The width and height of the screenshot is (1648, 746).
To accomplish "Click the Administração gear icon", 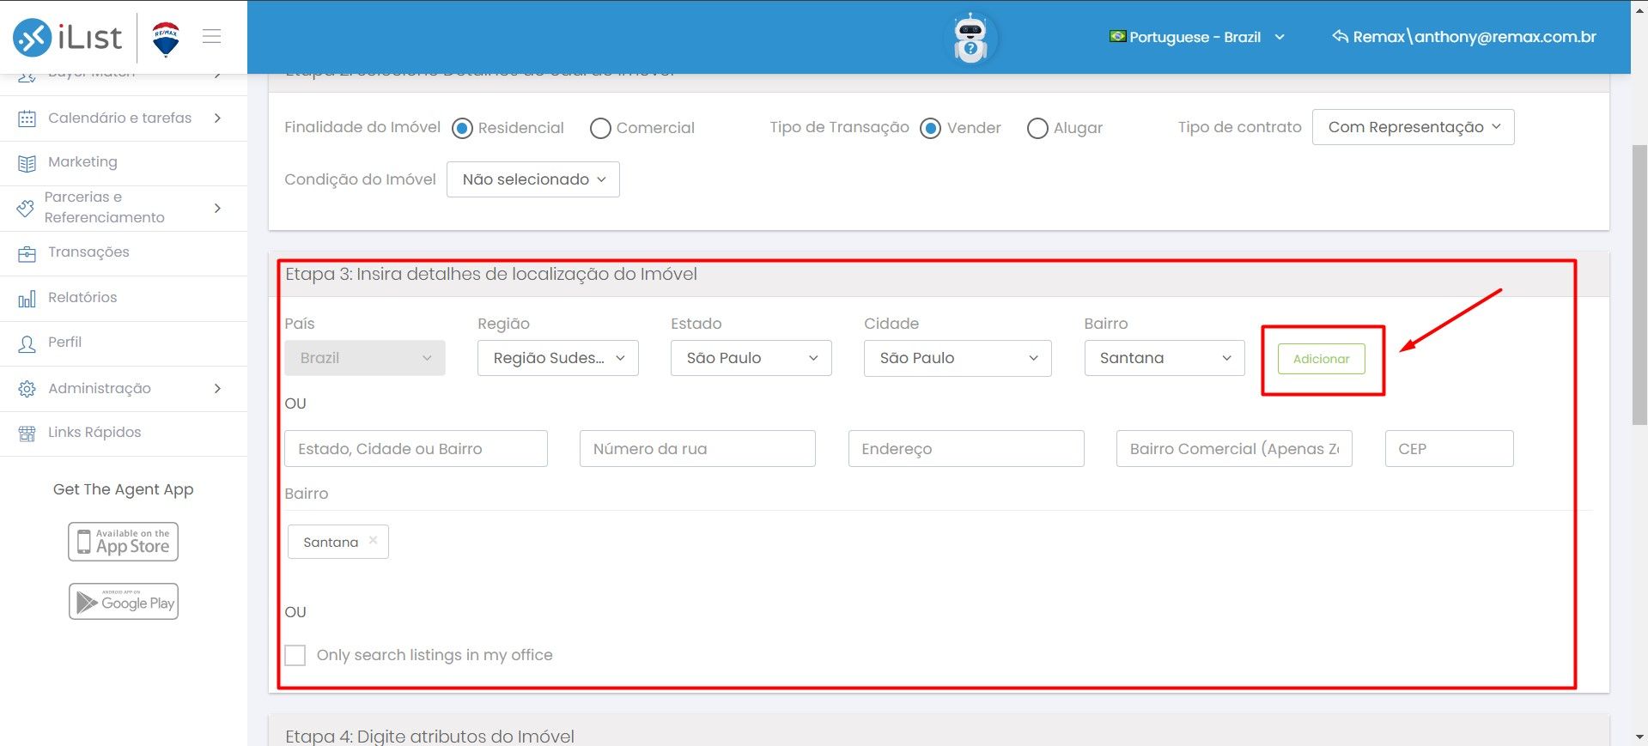I will (x=27, y=389).
